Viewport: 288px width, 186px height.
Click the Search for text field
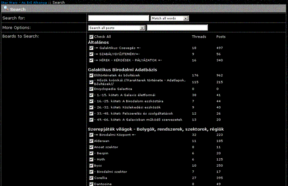[x=119, y=18]
